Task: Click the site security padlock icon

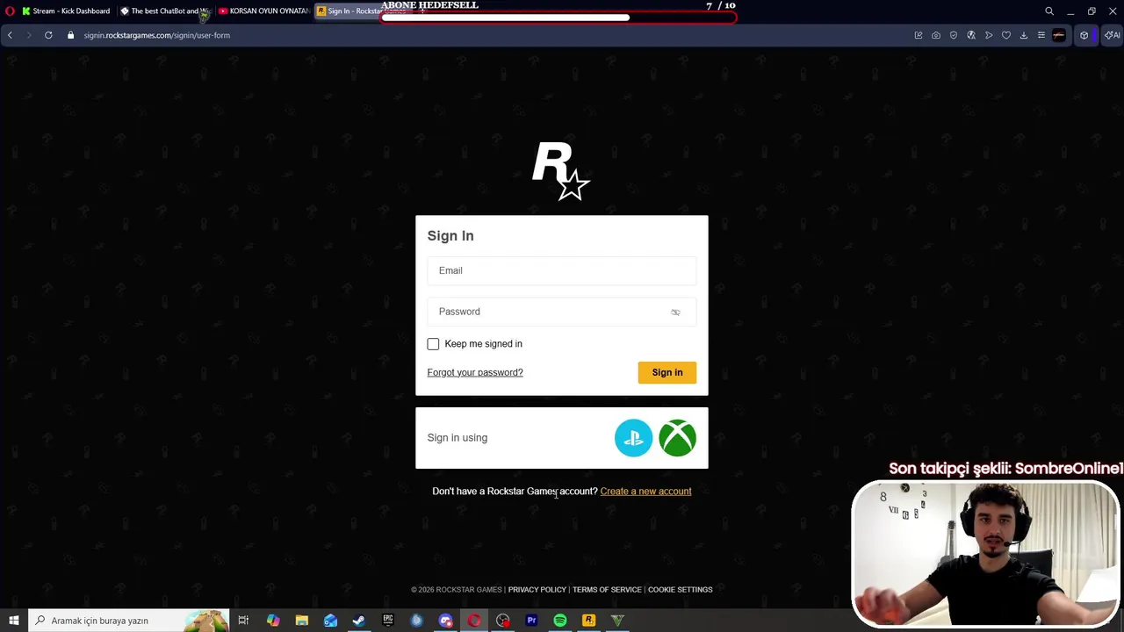Action: (x=71, y=35)
